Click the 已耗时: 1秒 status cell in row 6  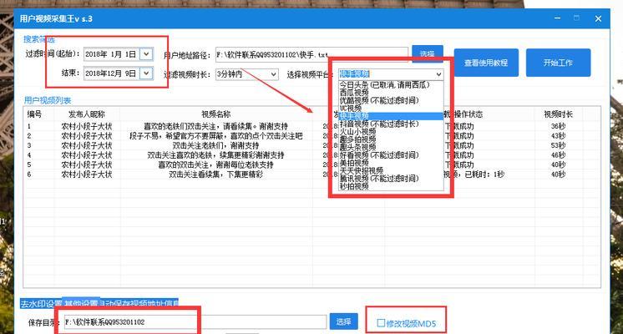[474, 174]
